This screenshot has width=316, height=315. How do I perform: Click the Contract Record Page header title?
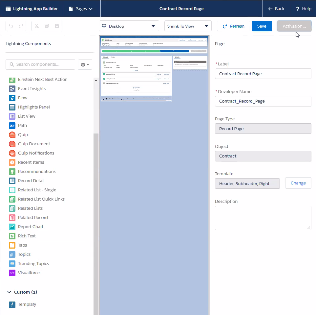(x=181, y=9)
